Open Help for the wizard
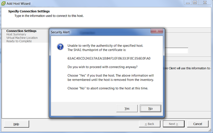Image resolution: width=213 pixels, height=133 pixels. point(16,124)
